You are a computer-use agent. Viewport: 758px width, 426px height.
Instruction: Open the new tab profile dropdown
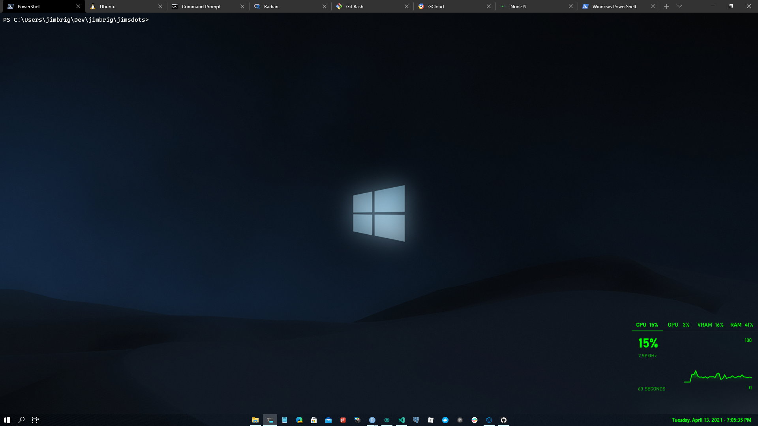pos(680,6)
